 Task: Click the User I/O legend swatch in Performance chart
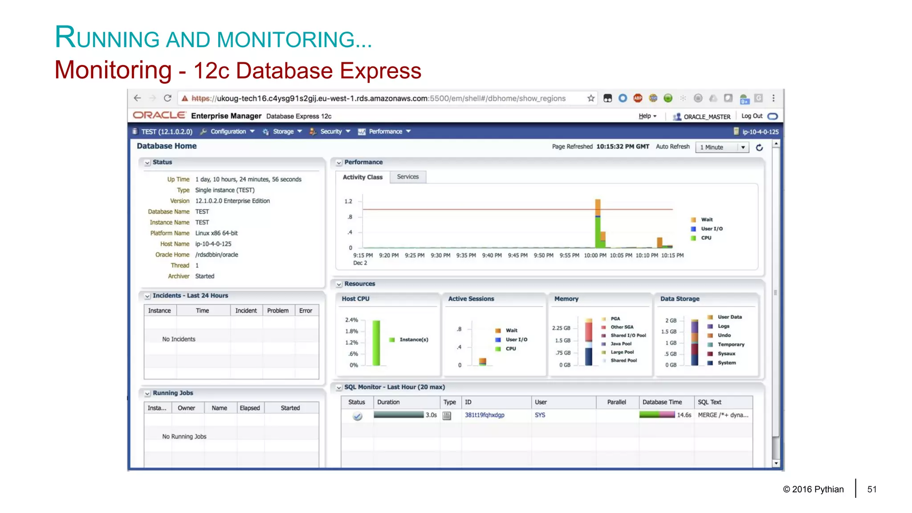tap(693, 229)
